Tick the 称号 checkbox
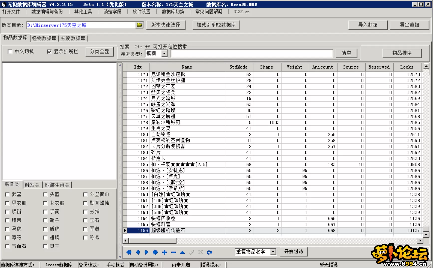The width and height of the screenshot is (433, 268). (85, 238)
